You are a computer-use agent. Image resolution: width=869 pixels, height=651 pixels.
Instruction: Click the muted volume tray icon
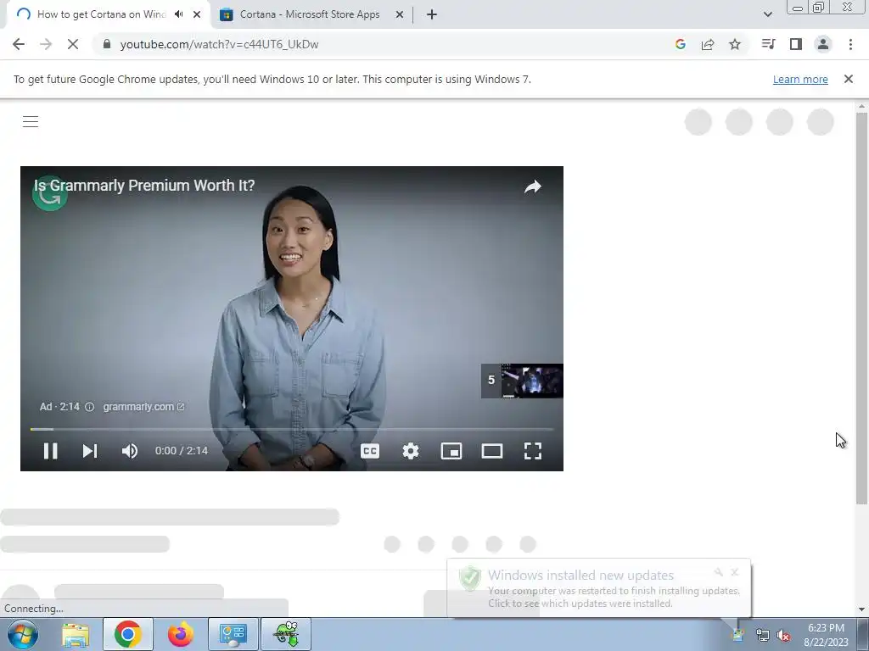[x=783, y=636]
